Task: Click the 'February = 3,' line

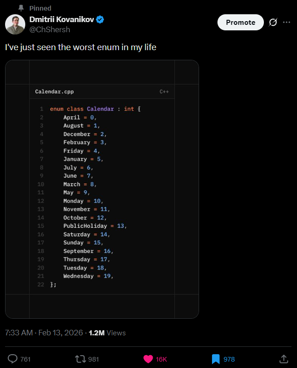Action: coord(85,142)
